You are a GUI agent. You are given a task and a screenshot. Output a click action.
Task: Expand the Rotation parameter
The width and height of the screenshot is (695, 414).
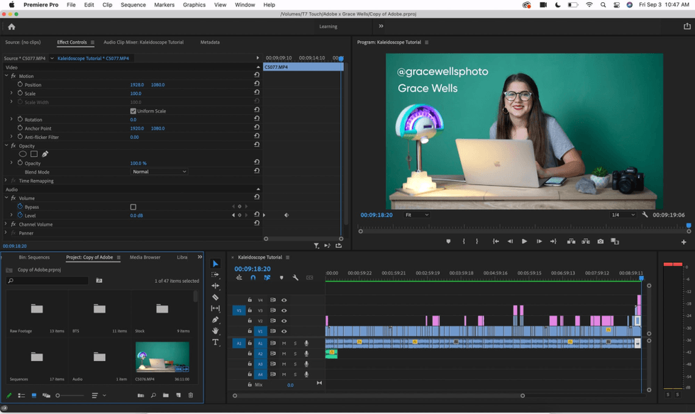(11, 119)
